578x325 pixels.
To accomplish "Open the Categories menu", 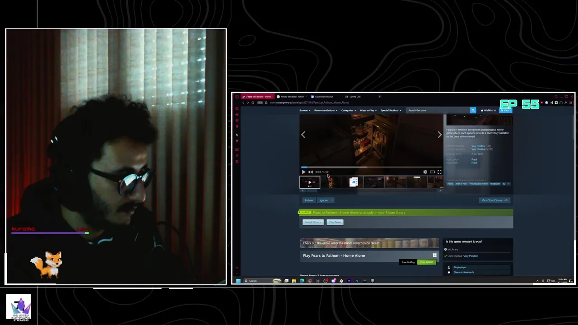I will 348,110.
